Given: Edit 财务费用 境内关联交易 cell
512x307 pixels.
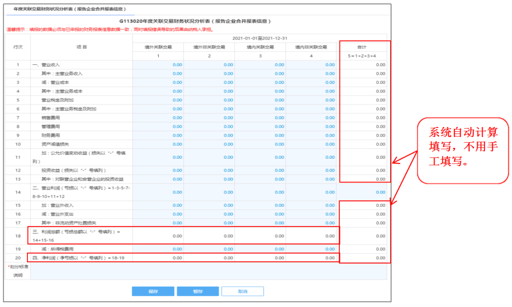Looking at the screenshot, I should 260,135.
